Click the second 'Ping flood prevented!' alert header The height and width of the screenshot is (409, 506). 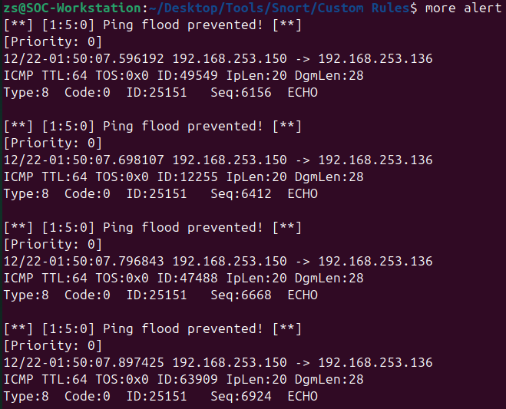pos(153,127)
